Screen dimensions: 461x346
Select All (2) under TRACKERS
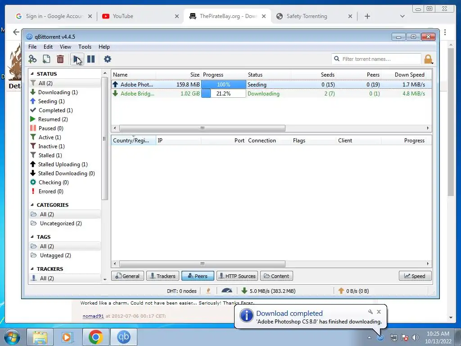[65, 278]
